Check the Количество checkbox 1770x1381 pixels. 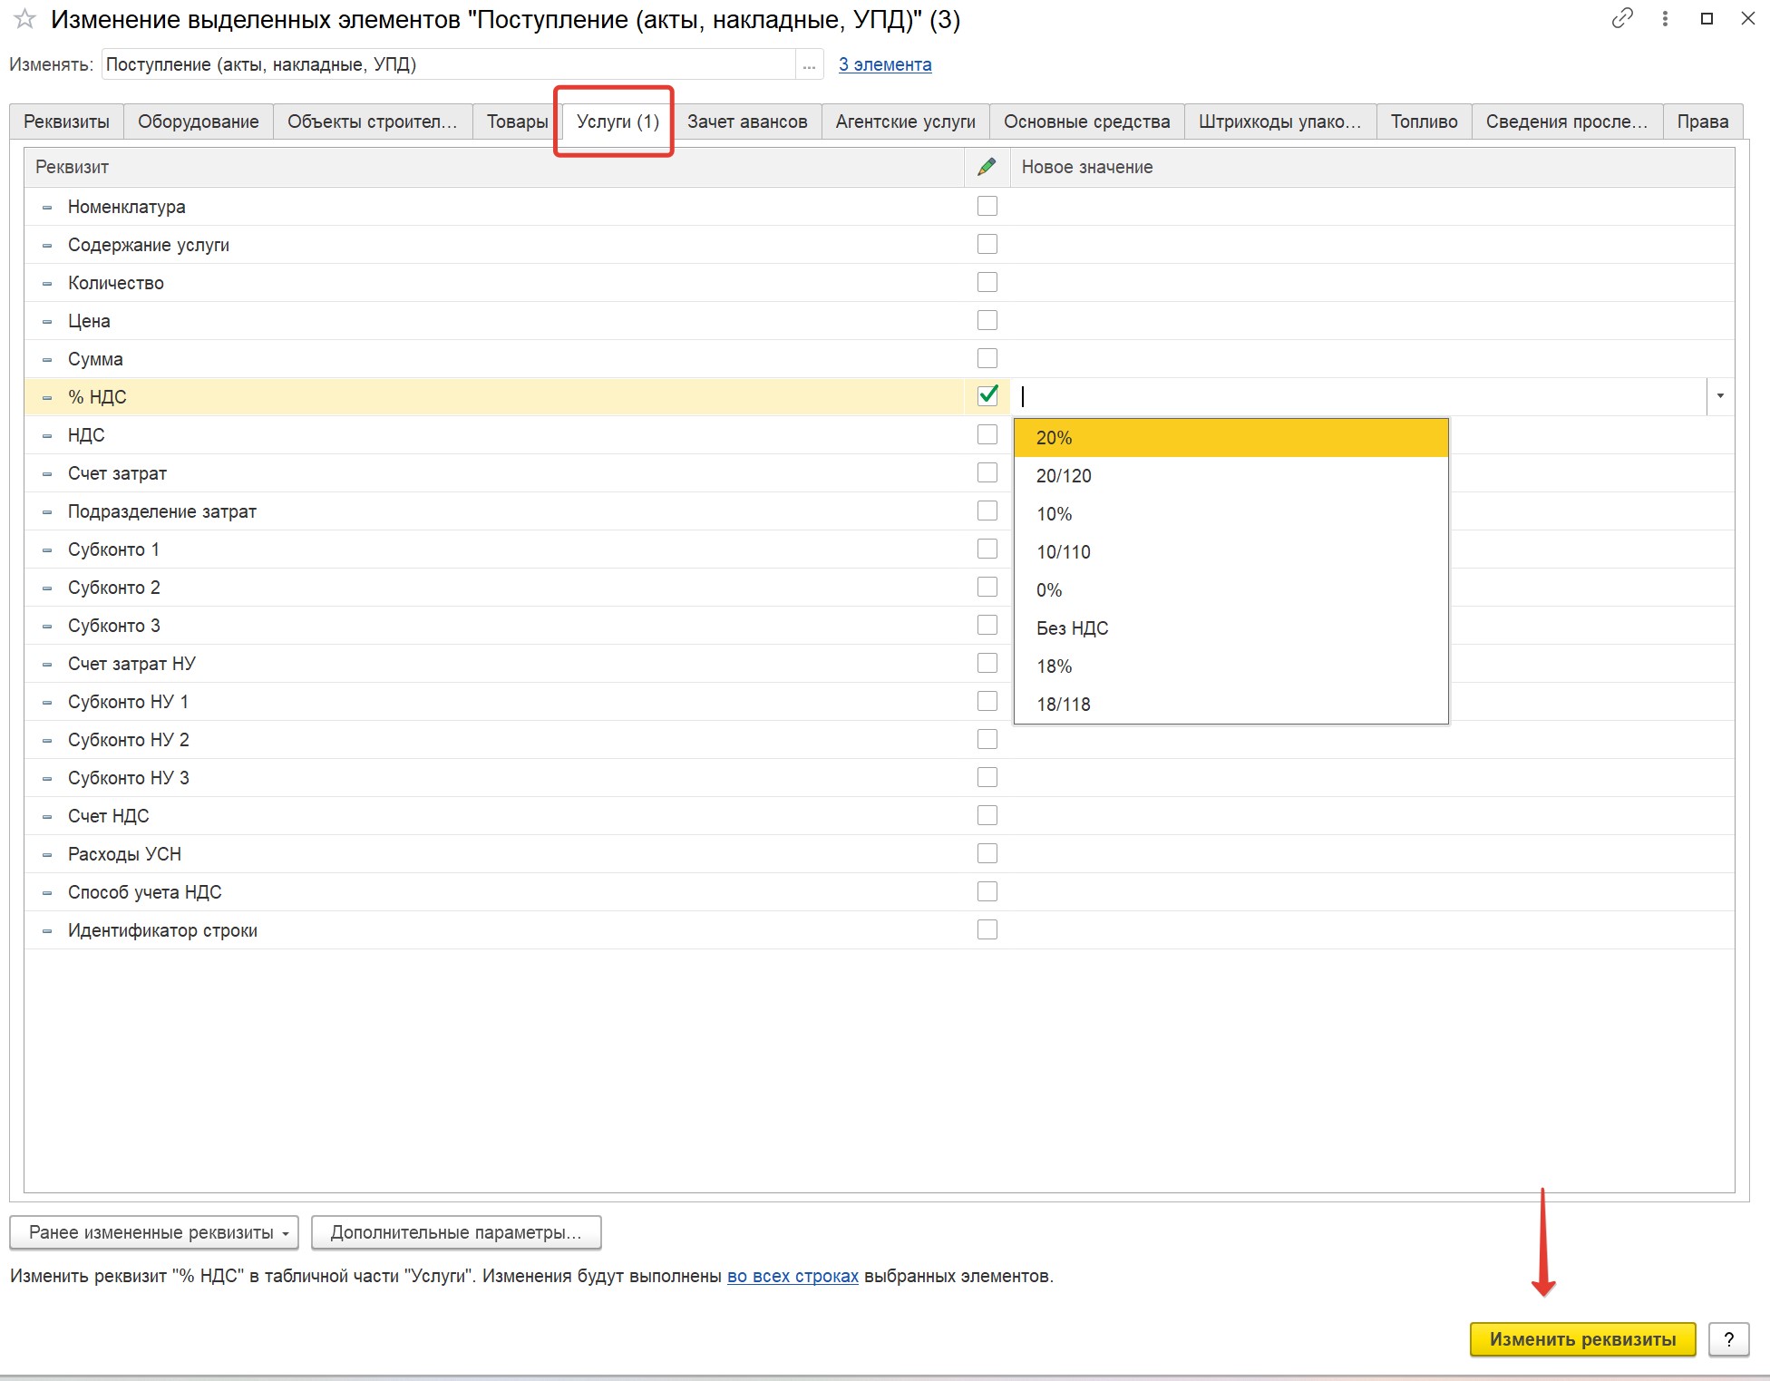pyautogui.click(x=987, y=283)
